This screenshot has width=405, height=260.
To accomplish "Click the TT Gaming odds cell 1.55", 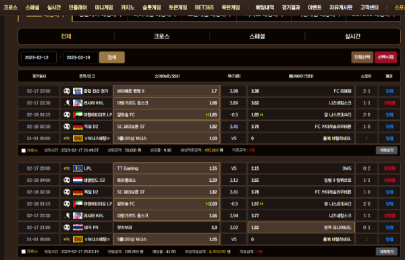I will coord(167,168).
